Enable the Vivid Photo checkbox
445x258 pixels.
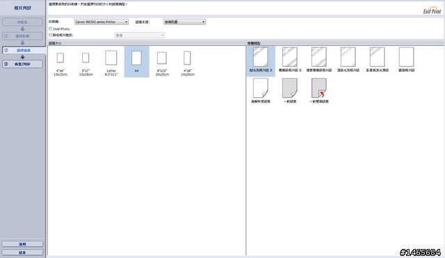tap(51, 29)
